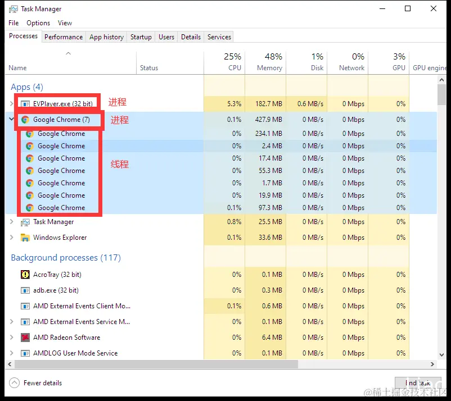451x401 pixels.
Task: Click Chrome icon of the 19.9 MB child
Action: (x=30, y=195)
